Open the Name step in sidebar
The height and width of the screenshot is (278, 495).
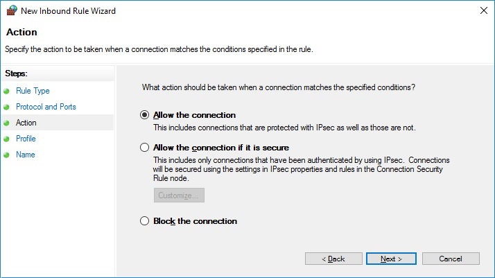(26, 155)
